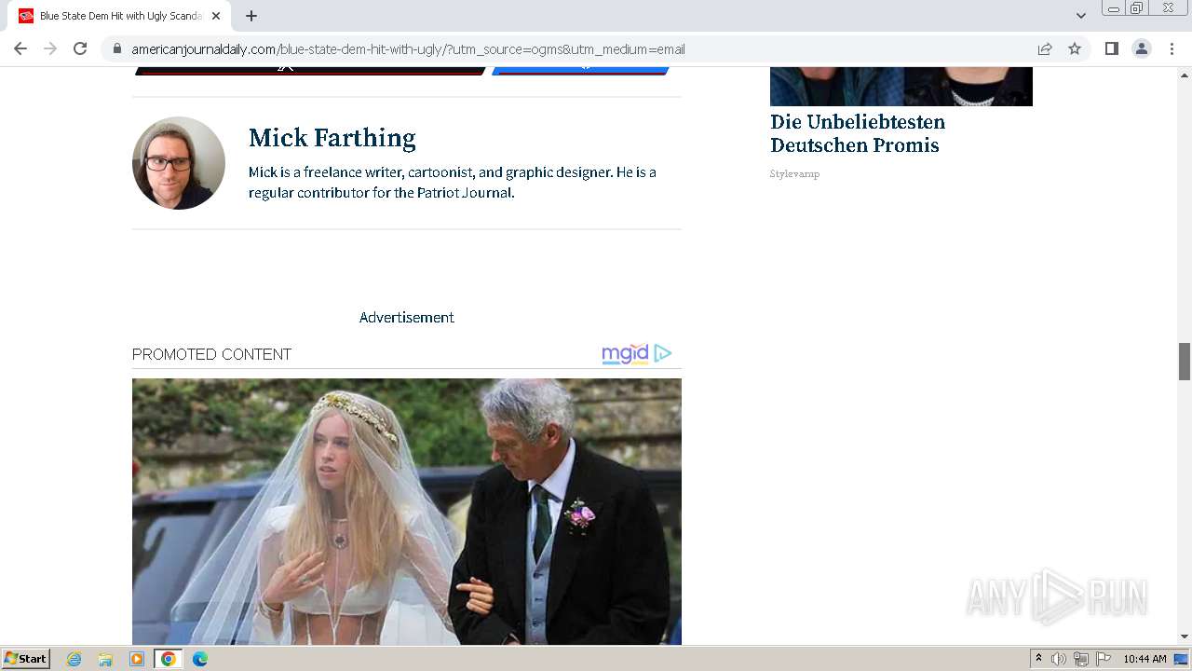Show hidden system tray icons
1192x671 pixels.
[1038, 659]
